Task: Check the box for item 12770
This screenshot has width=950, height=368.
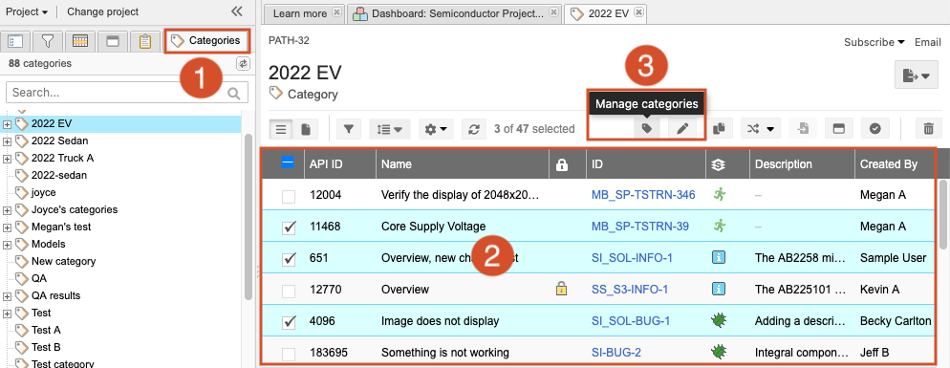Action: 289,291
